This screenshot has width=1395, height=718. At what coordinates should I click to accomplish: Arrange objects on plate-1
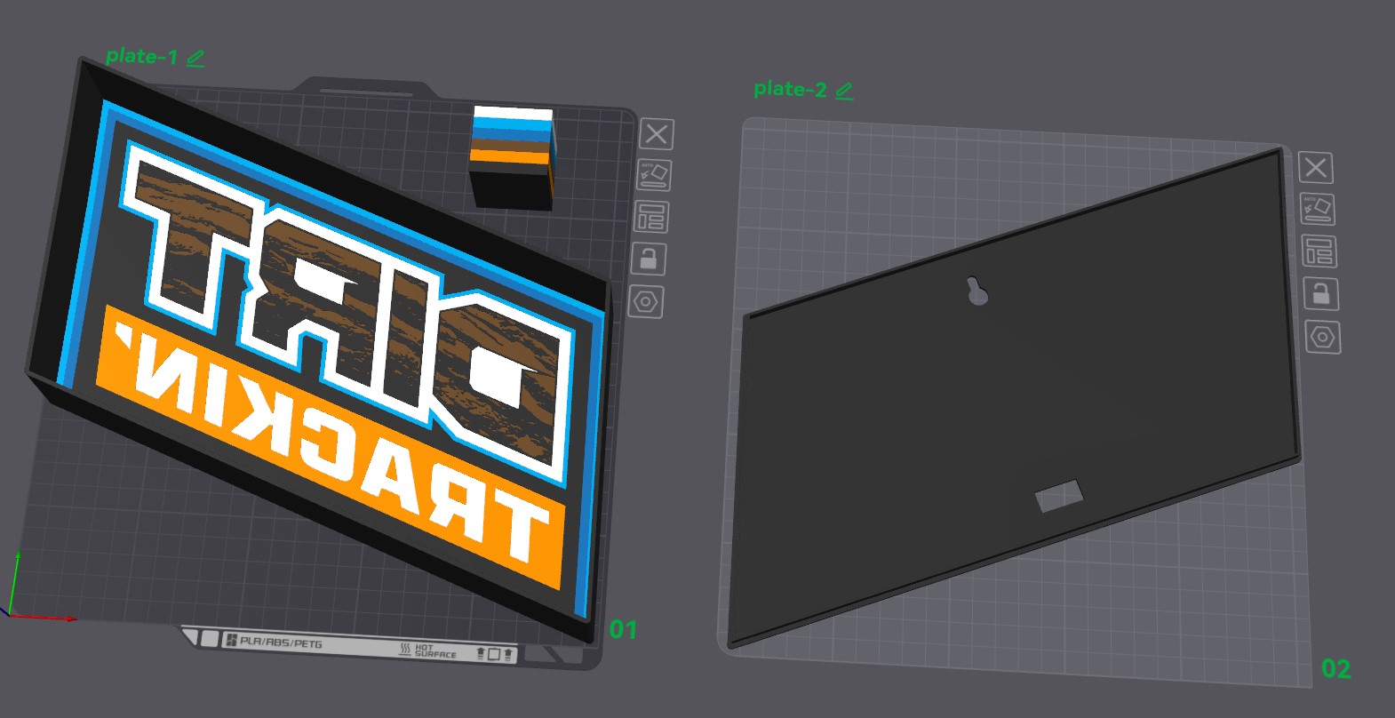(651, 217)
